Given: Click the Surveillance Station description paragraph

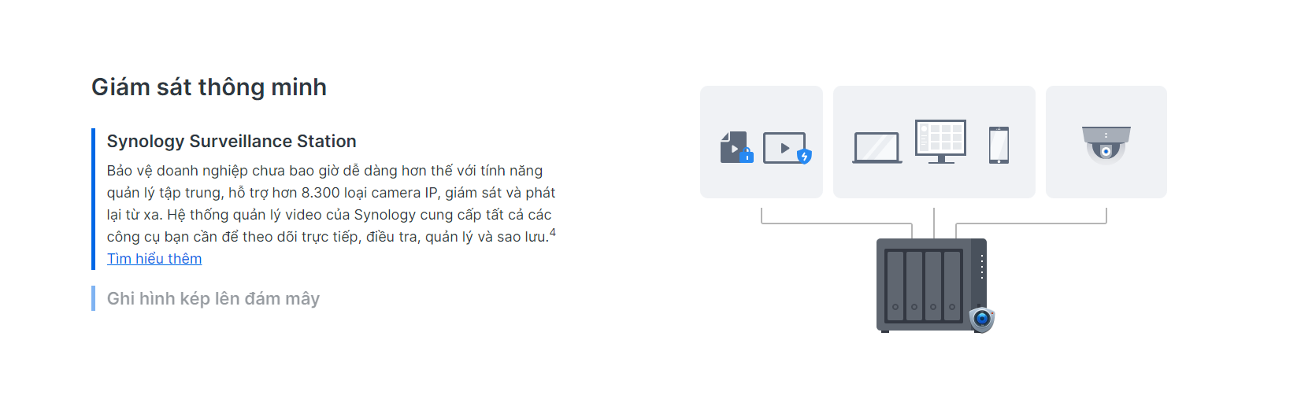Looking at the screenshot, I should click(331, 204).
